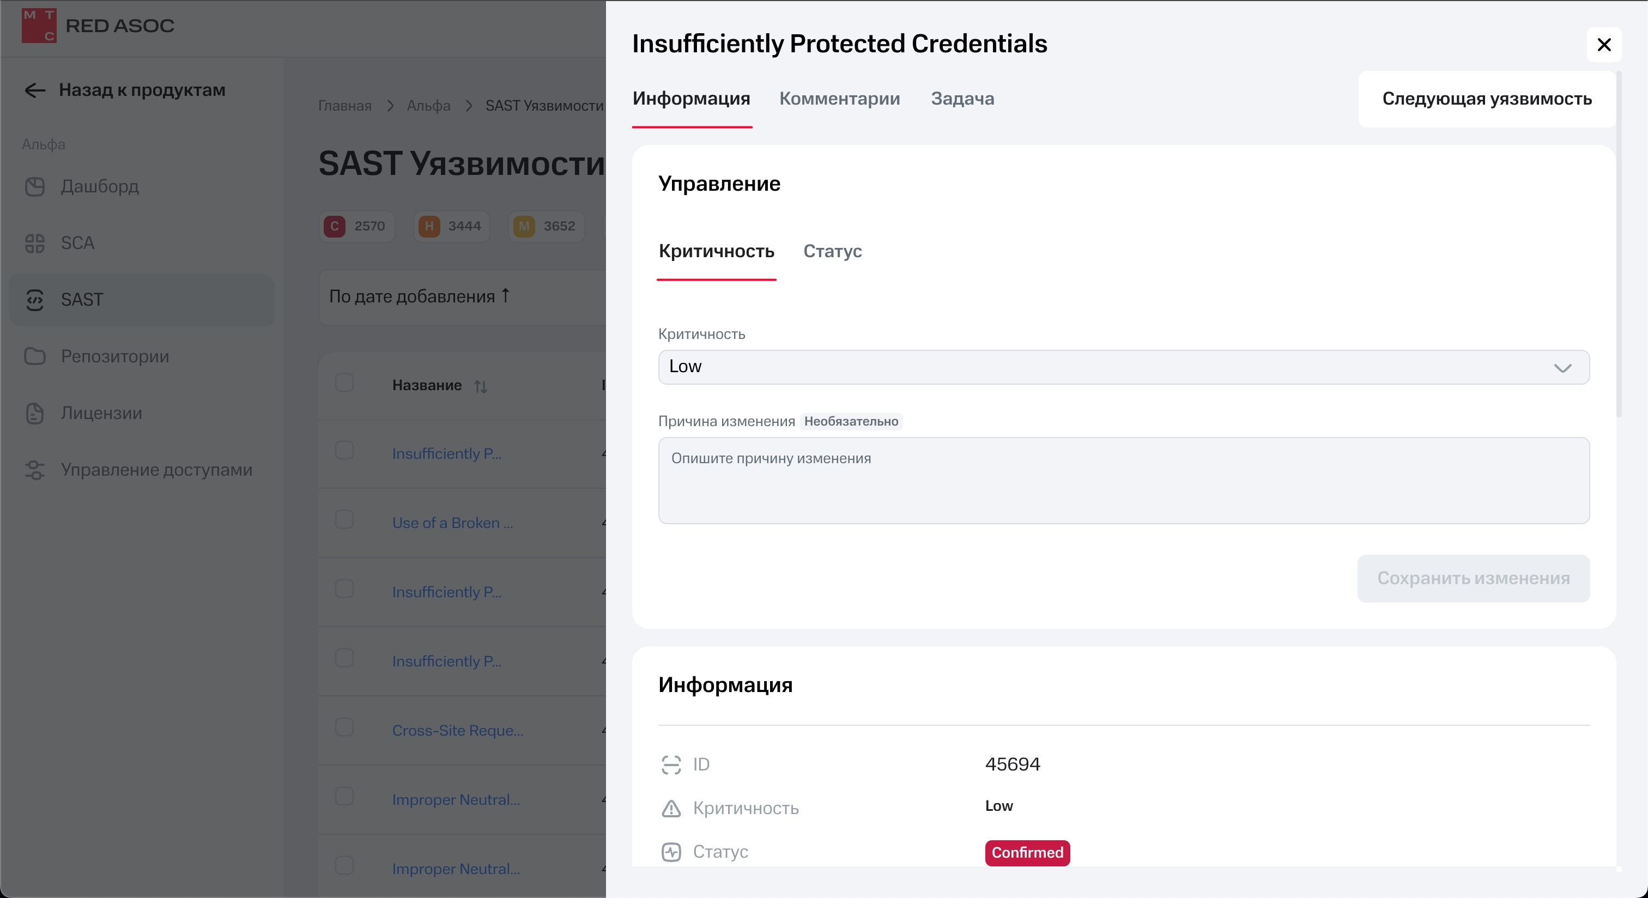Switch to the Статус management tab
Viewport: 1648px width, 898px height.
point(832,251)
